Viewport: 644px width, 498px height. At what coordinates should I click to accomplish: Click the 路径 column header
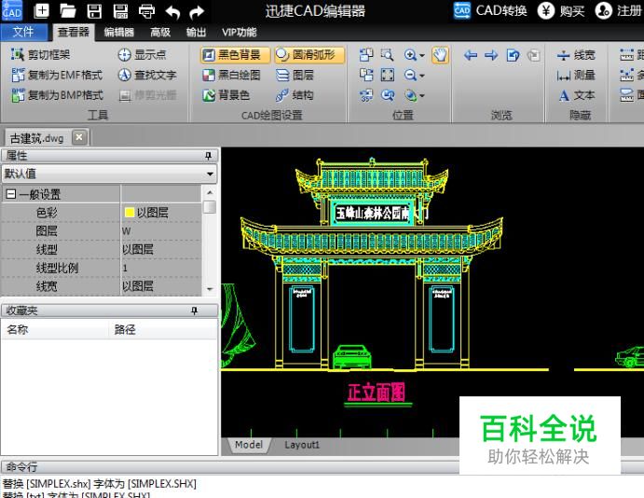(x=163, y=329)
